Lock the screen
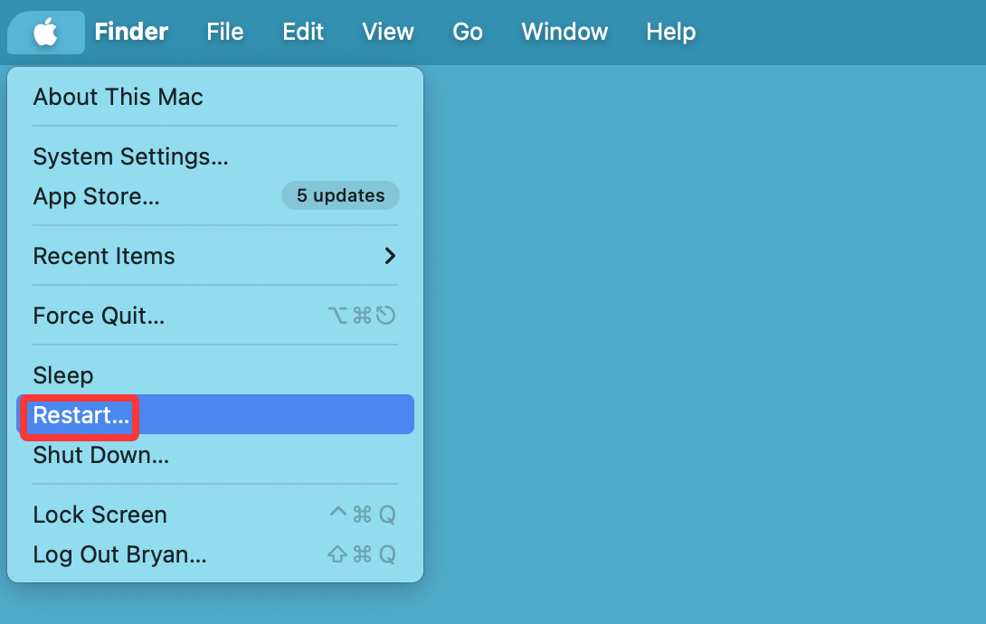Image resolution: width=986 pixels, height=624 pixels. (x=100, y=514)
